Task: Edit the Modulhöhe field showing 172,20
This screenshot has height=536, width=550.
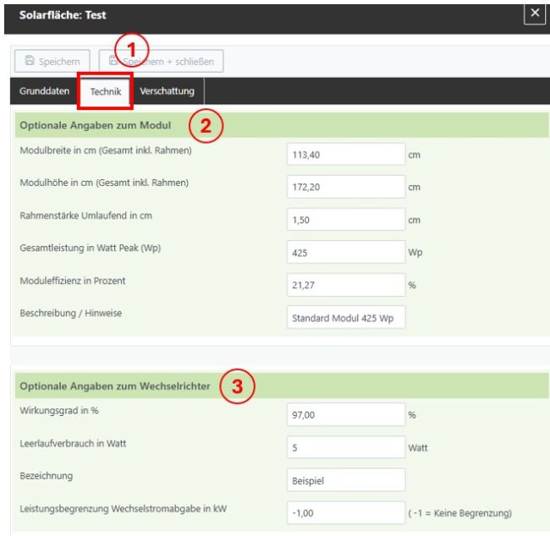Action: coord(346,187)
